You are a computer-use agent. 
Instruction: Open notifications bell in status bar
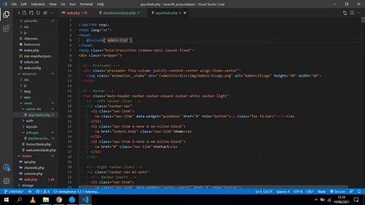pyautogui.click(x=359, y=191)
